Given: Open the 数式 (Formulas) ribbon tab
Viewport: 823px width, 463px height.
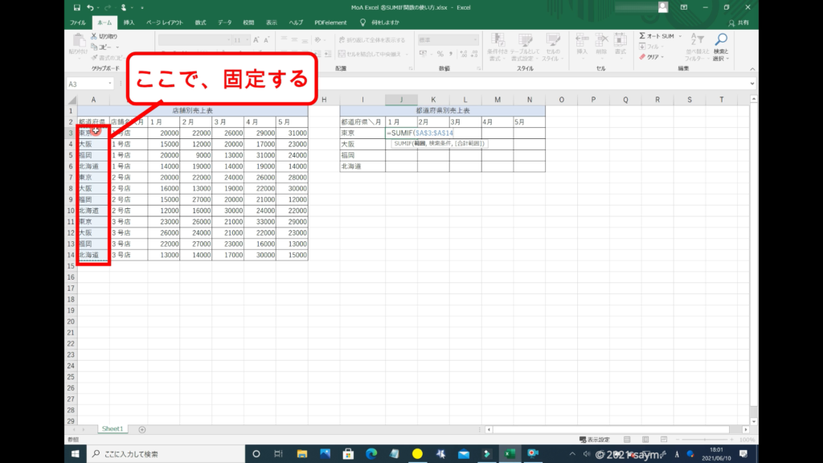Looking at the screenshot, I should click(199, 23).
